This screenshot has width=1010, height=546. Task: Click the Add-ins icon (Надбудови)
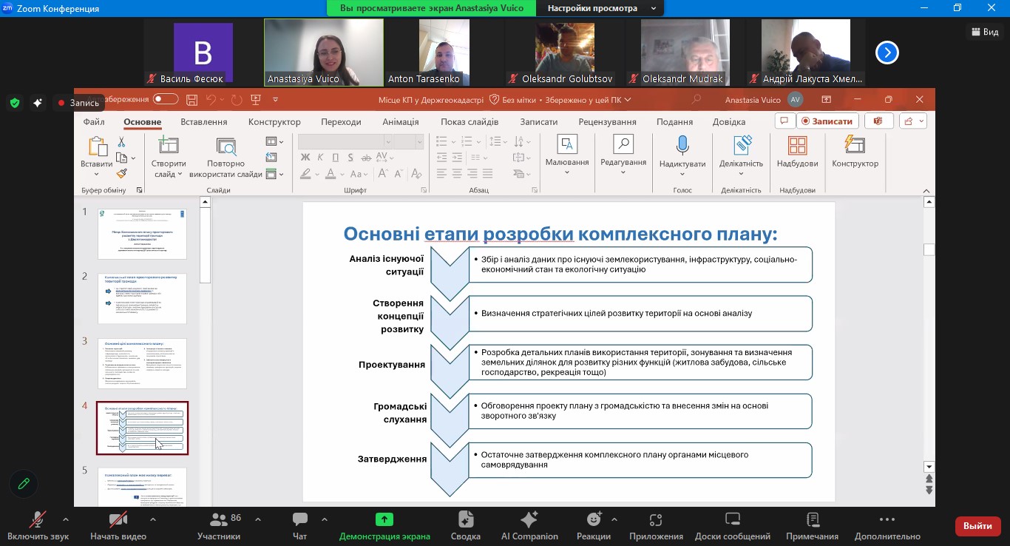tap(797, 145)
